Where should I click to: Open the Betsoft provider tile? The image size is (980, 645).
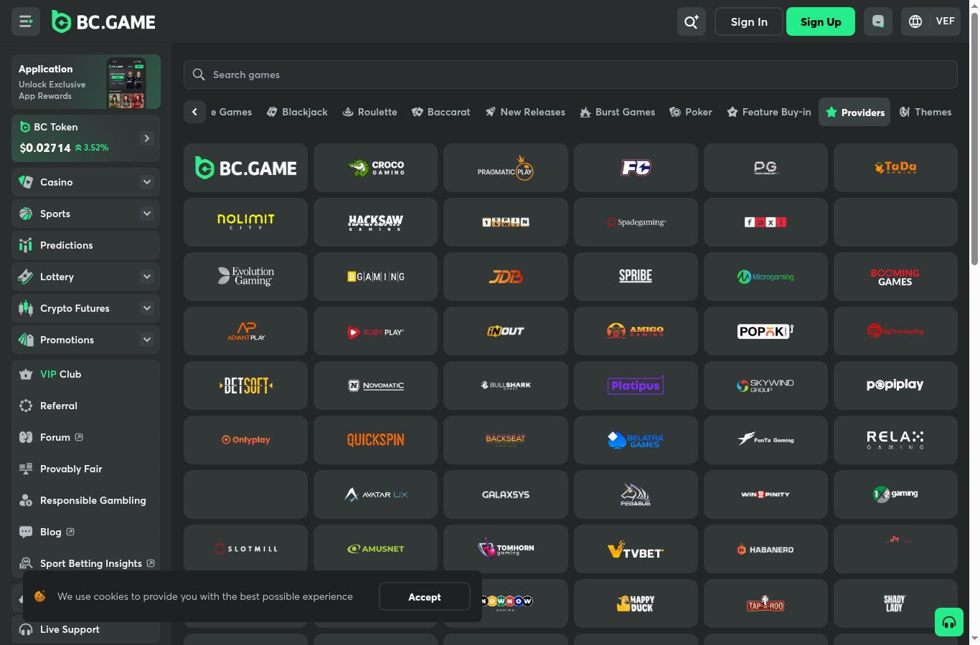[245, 386]
